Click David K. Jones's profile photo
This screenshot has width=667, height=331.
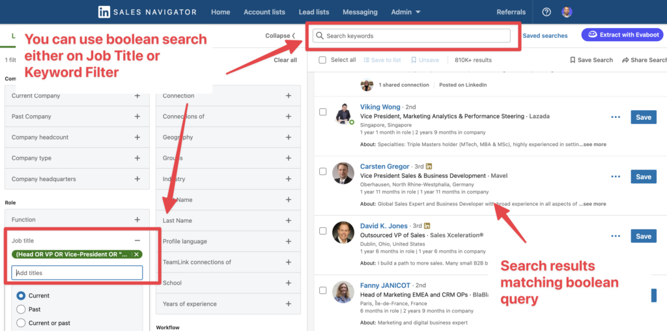point(343,233)
